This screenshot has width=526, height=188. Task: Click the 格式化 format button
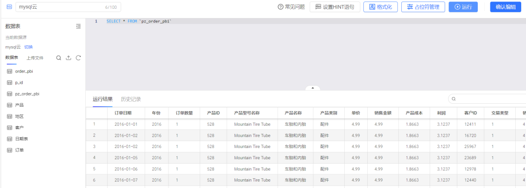[x=380, y=7]
